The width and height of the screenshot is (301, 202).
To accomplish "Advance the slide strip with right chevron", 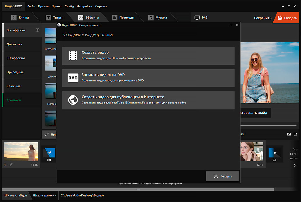I will point(294,165).
